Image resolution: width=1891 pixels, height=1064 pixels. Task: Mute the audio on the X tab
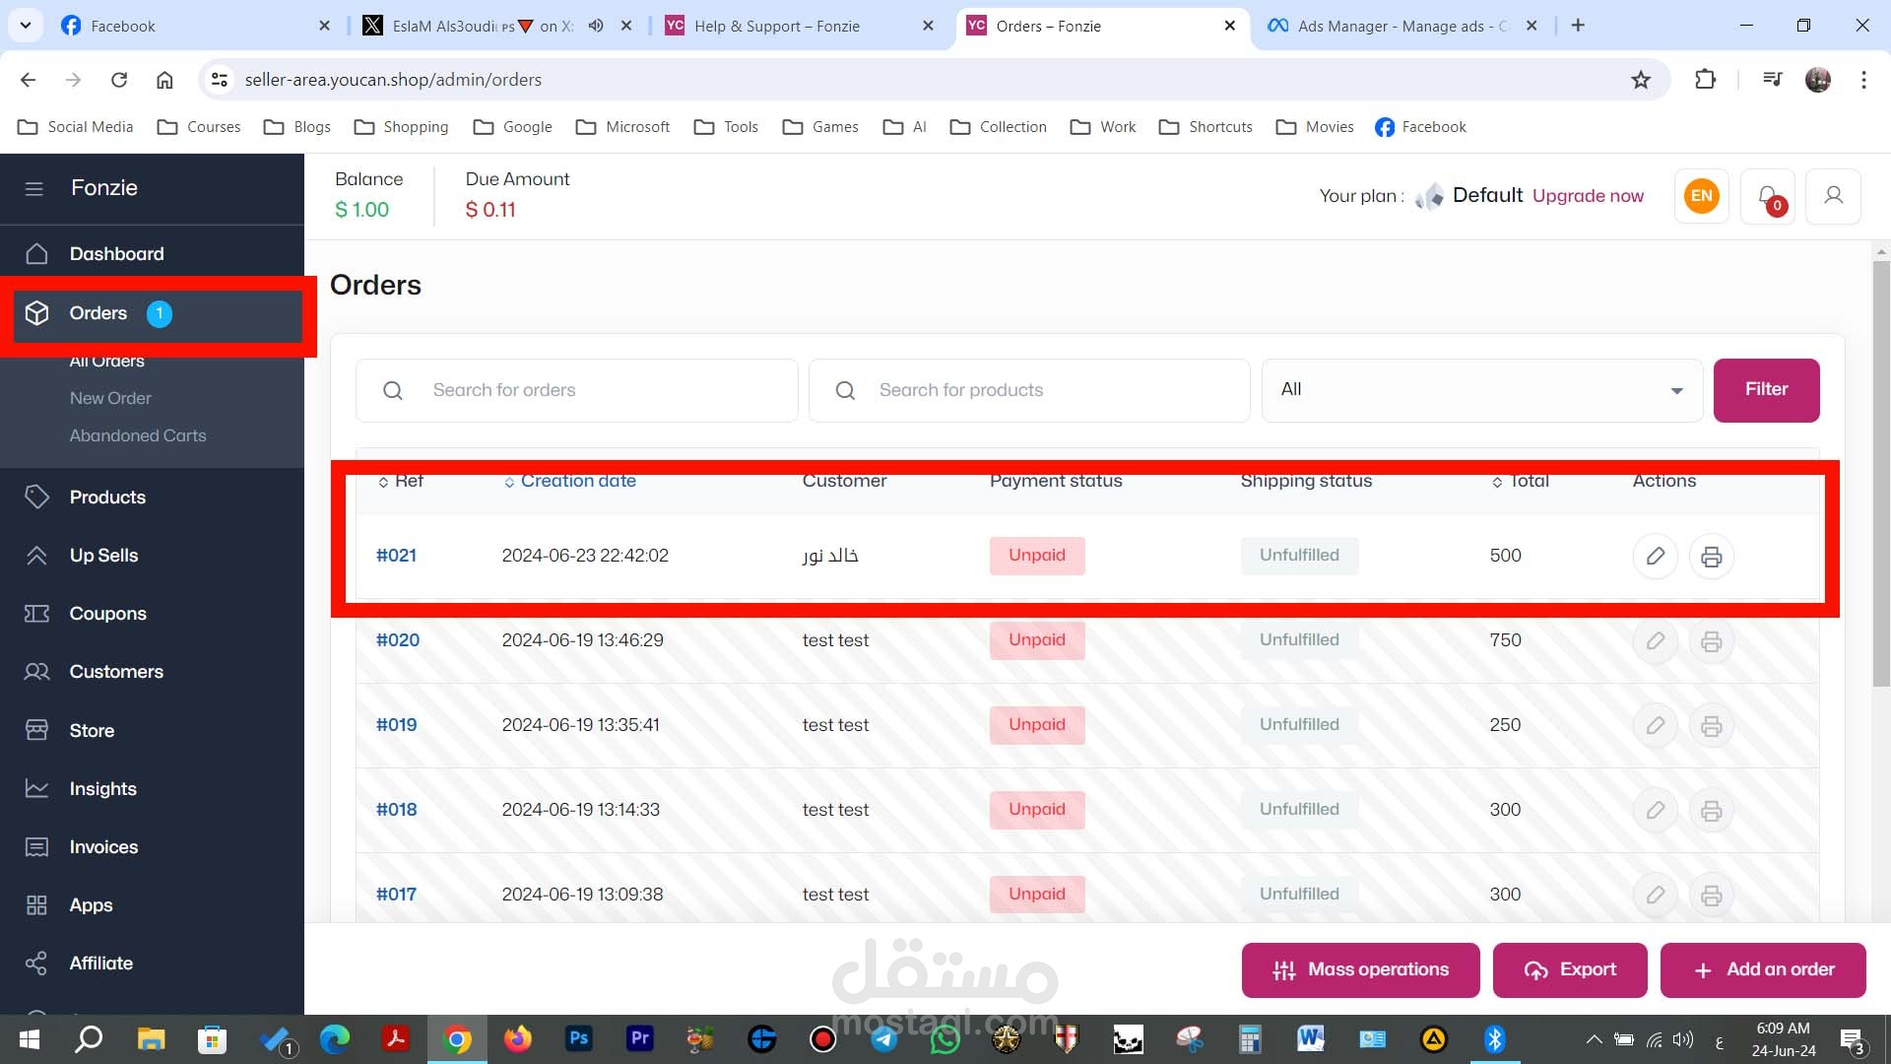click(x=596, y=26)
